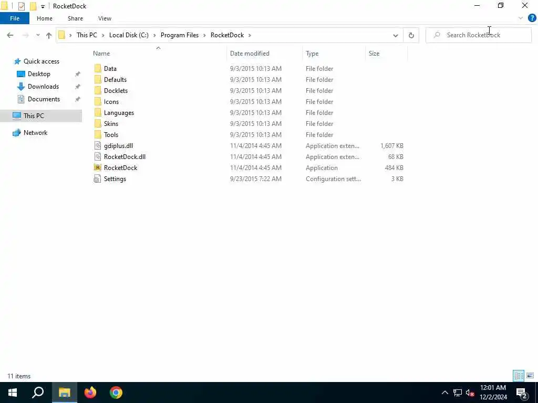538x403 pixels.
Task: Go back with the Back arrow
Action: 10,35
